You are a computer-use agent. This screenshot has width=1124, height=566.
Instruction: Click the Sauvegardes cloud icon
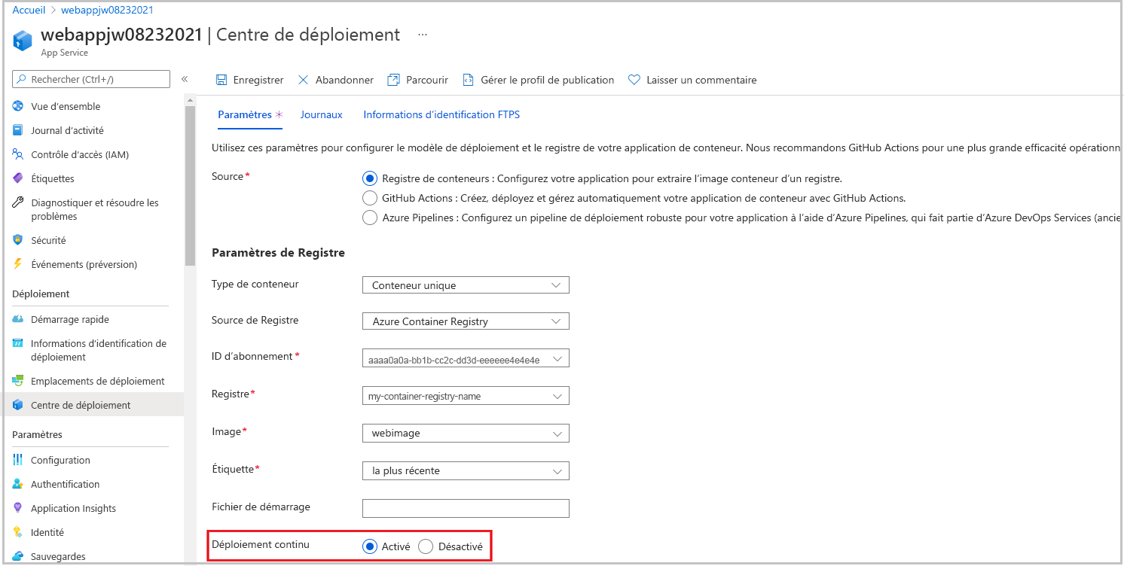[x=18, y=556]
